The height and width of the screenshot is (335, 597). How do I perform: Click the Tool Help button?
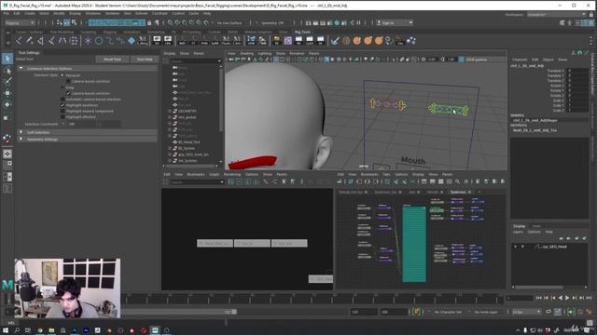click(145, 60)
